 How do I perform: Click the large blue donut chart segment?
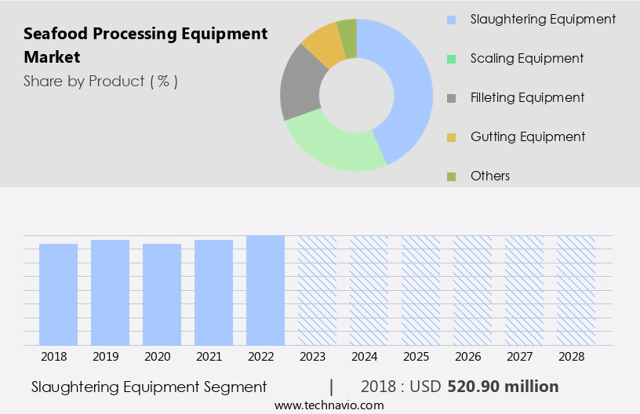(x=409, y=86)
